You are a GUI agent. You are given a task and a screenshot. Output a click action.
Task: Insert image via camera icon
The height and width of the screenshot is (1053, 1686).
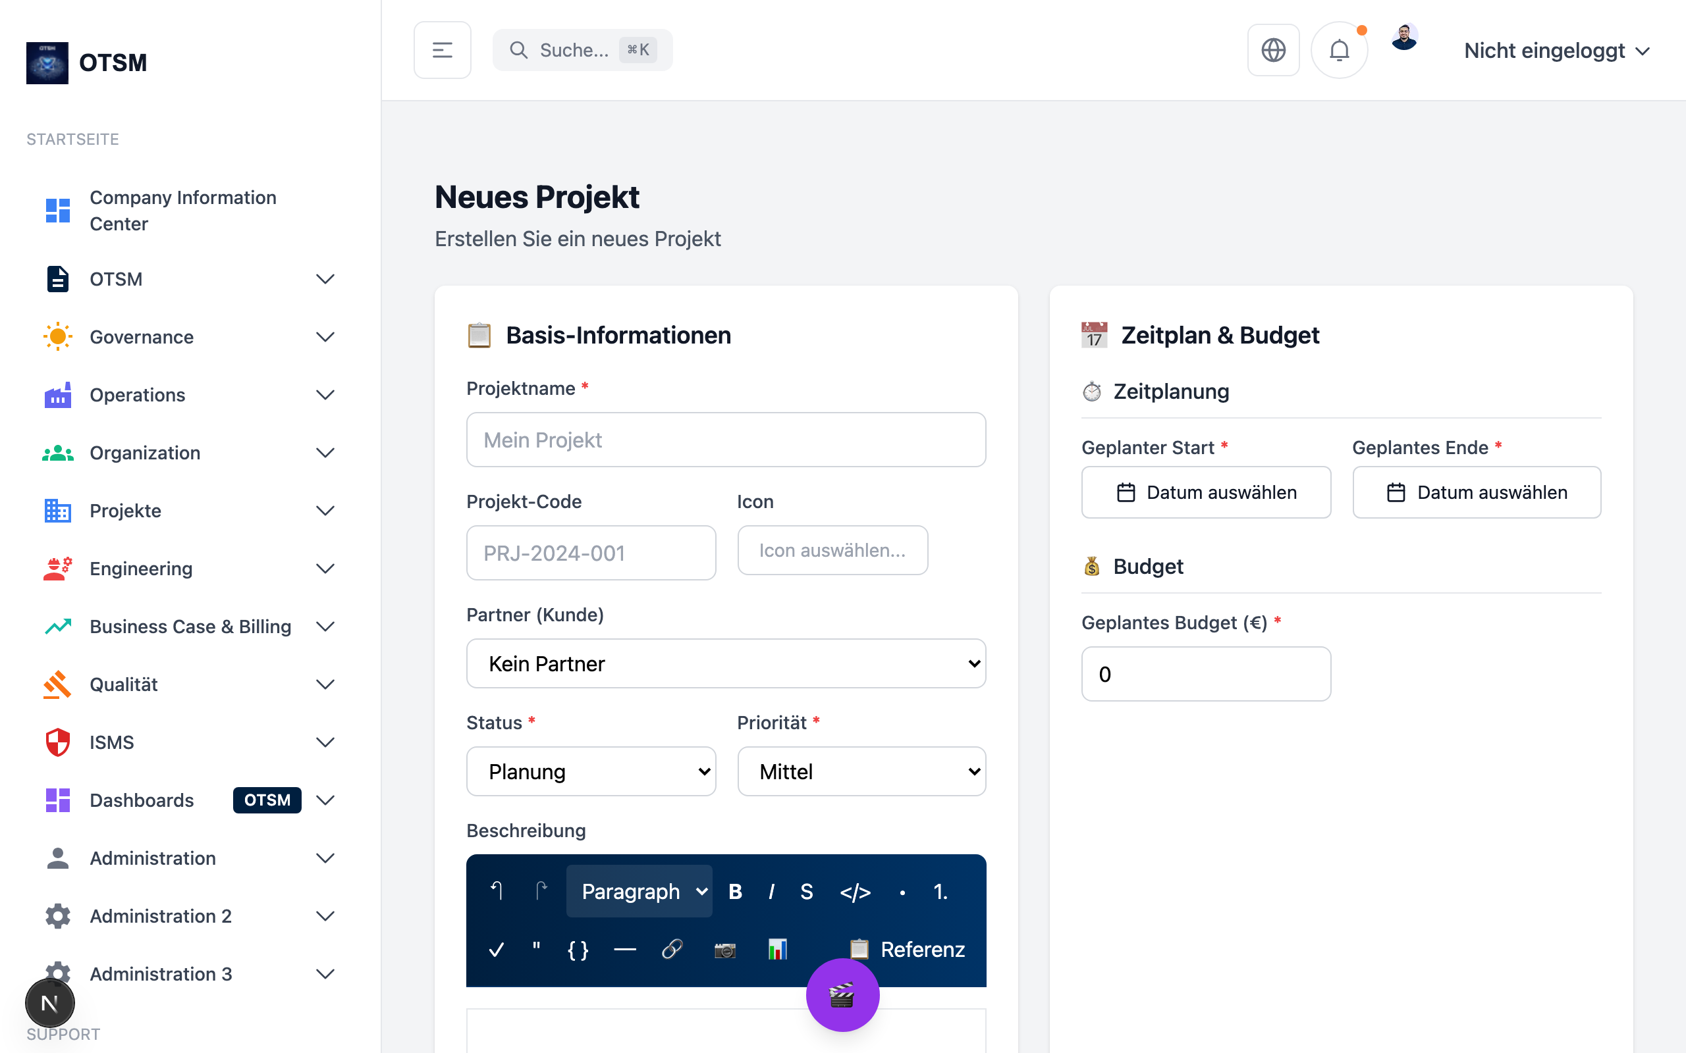pyautogui.click(x=724, y=949)
